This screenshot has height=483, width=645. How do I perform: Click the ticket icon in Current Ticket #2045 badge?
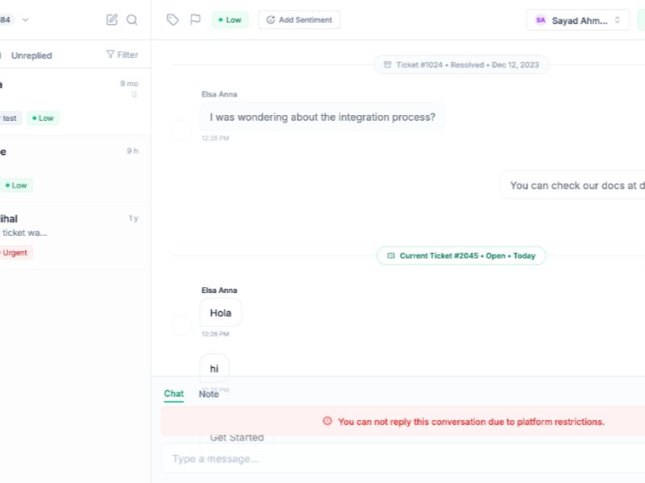pos(391,256)
